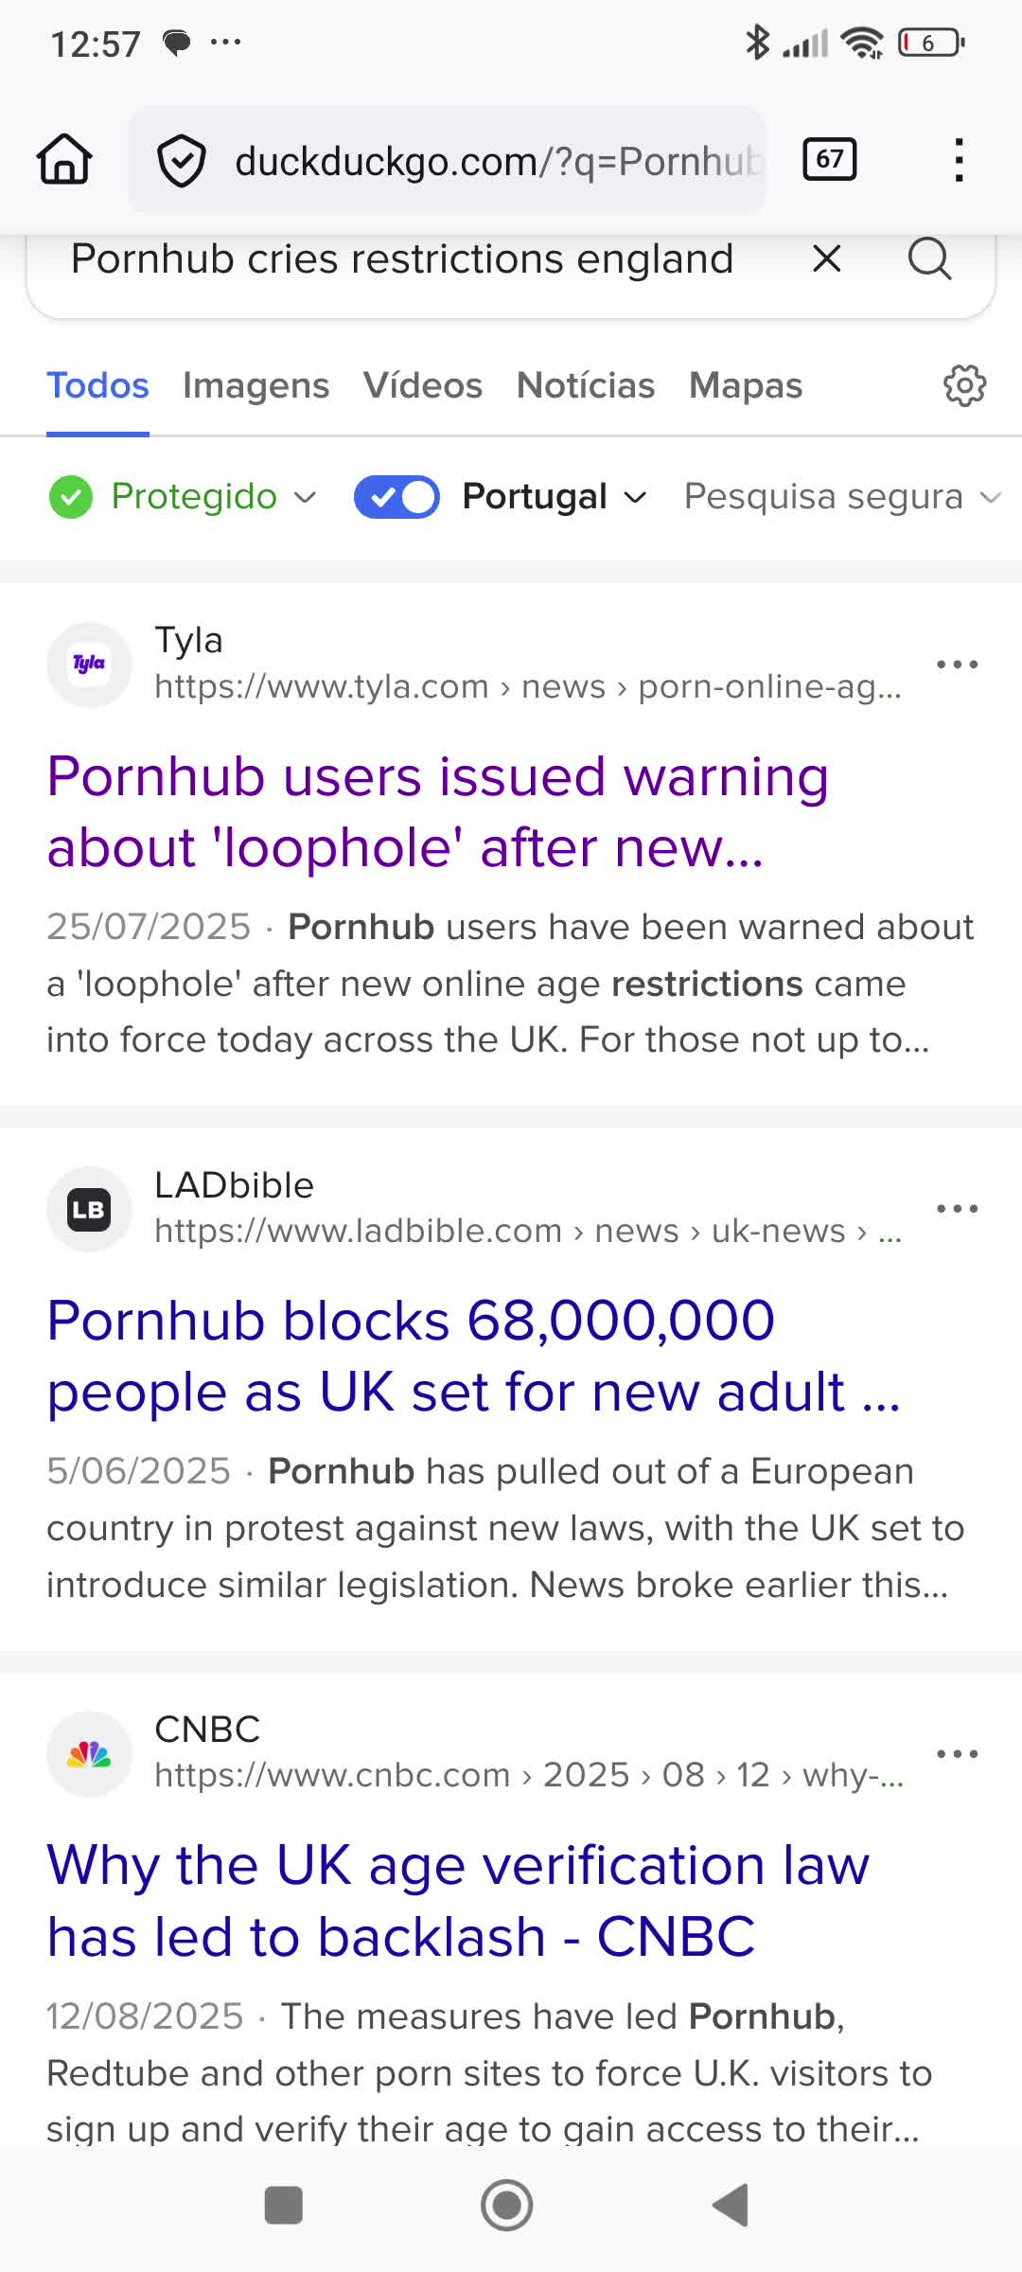The image size is (1022, 2272).
Task: Expand the Portugal region dropdown
Action: [x=553, y=497]
